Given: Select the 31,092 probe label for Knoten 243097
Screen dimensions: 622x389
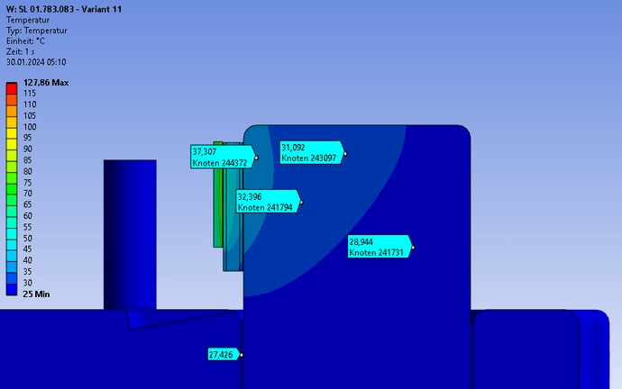Looking at the screenshot, I should 310,152.
